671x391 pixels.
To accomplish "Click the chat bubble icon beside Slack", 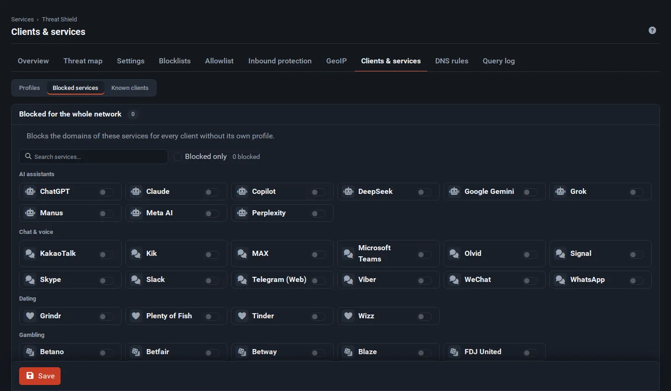I will click(x=136, y=280).
